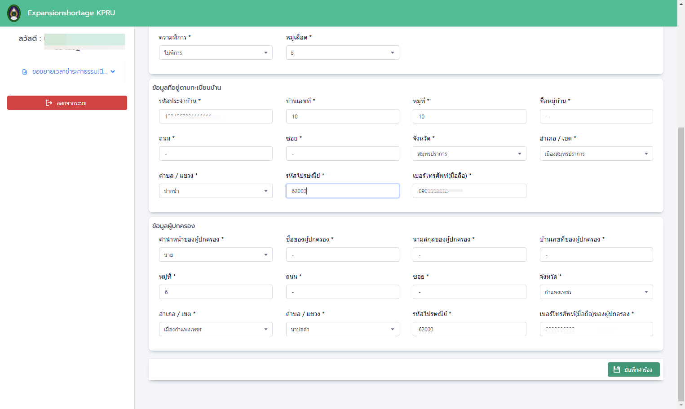
Task: Click the address ซอย input field
Action: [x=342, y=154]
